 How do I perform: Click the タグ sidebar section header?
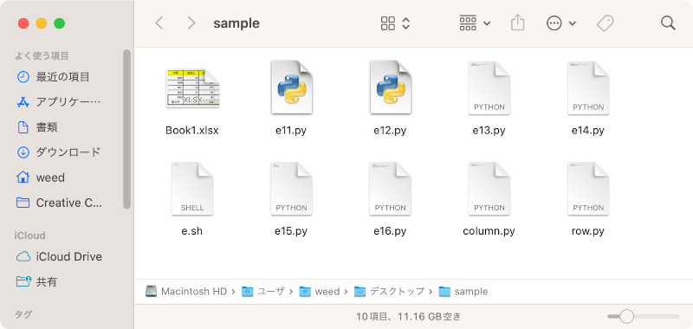[23, 314]
